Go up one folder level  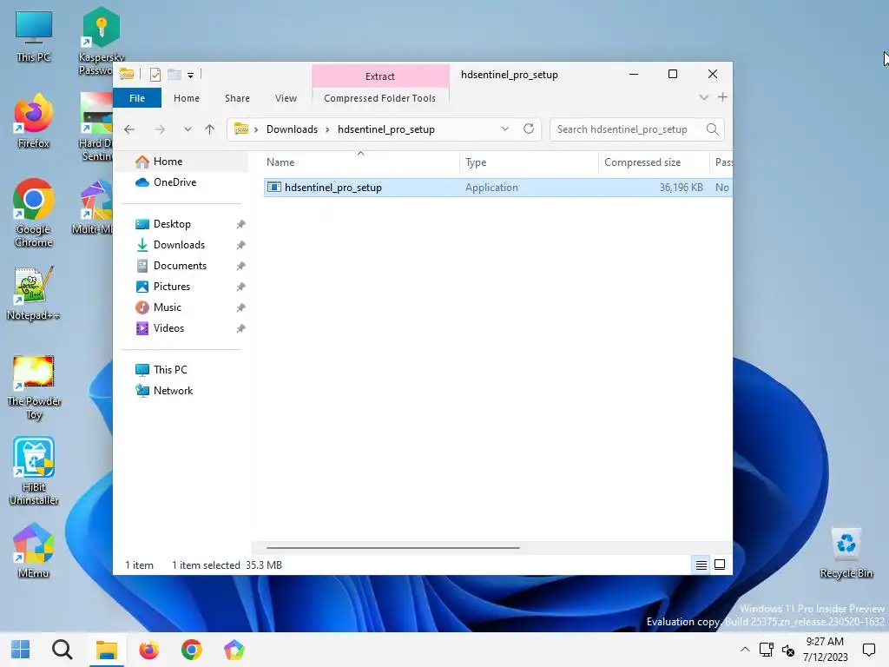(x=210, y=129)
